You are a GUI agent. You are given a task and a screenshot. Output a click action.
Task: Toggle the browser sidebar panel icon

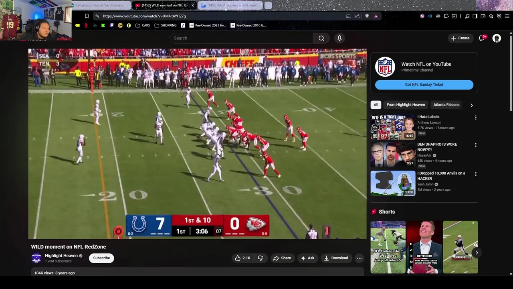coord(475,16)
